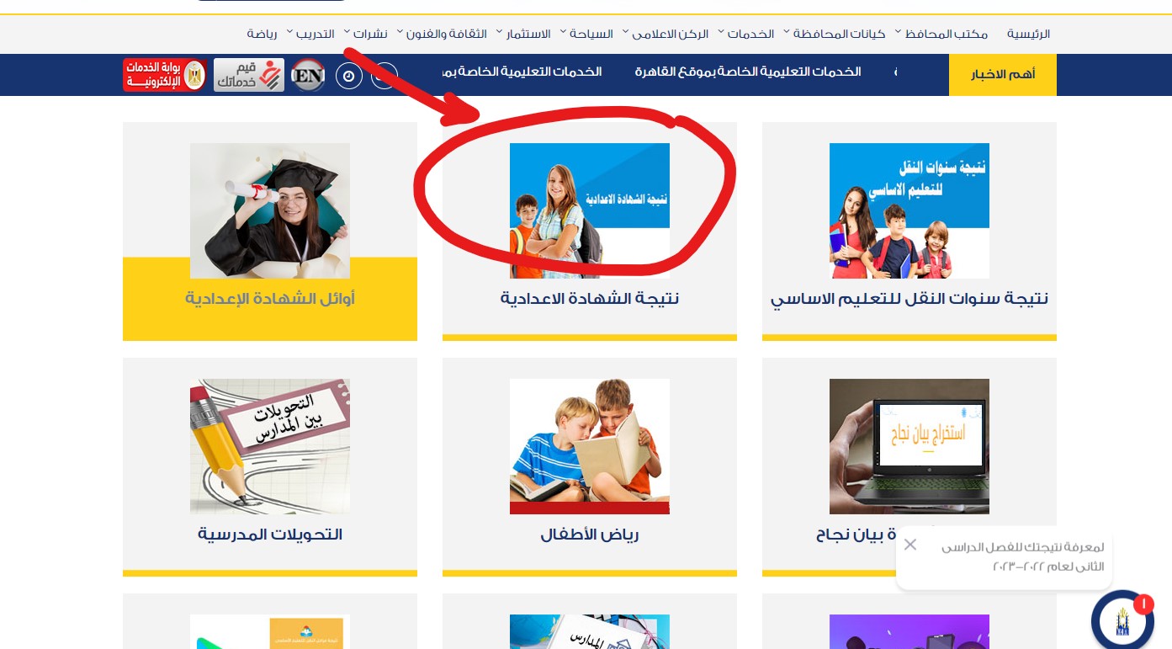The image size is (1172, 649).
Task: Open the graduate image for أوائل الشهادة الإعدادية
Action: click(270, 210)
